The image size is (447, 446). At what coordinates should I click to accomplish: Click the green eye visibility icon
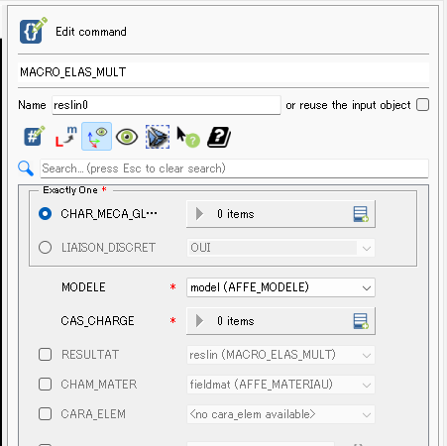[x=127, y=137]
